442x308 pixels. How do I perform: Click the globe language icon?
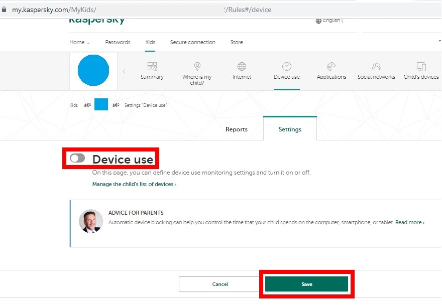pyautogui.click(x=318, y=21)
